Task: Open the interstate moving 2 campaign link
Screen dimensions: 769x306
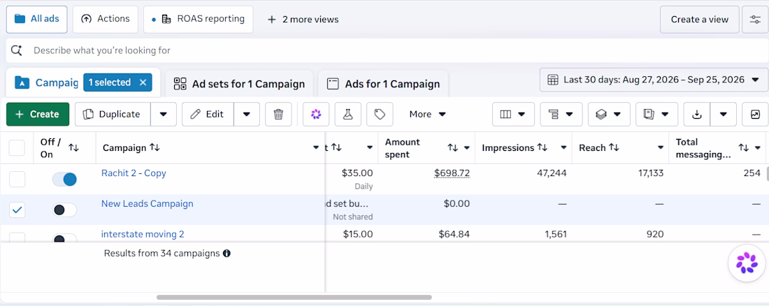Action: pos(143,235)
